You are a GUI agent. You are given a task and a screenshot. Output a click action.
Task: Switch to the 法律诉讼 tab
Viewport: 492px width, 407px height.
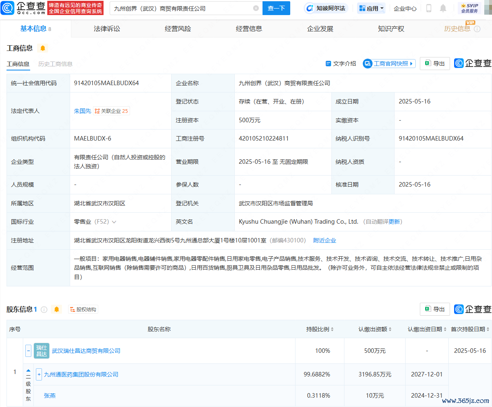(x=107, y=29)
